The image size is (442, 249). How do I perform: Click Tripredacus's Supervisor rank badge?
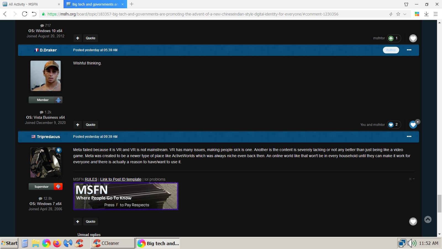46,186
